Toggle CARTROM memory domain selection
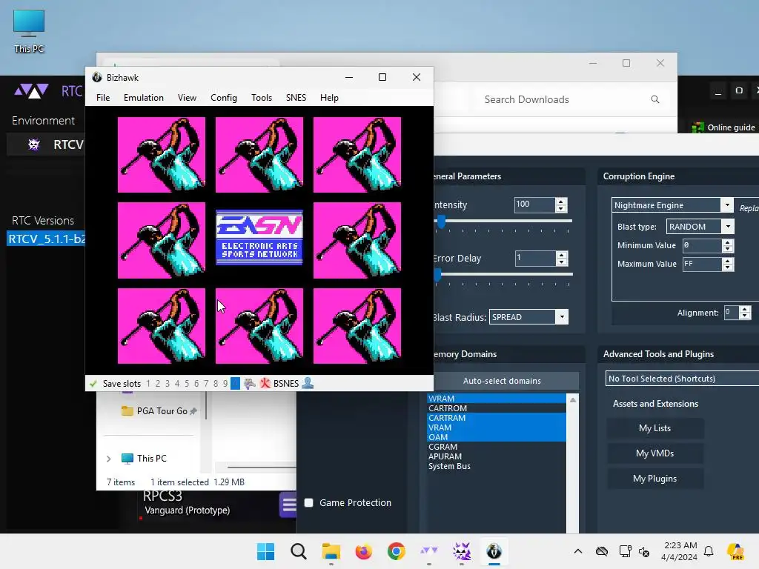Image resolution: width=759 pixels, height=569 pixels. (496, 408)
